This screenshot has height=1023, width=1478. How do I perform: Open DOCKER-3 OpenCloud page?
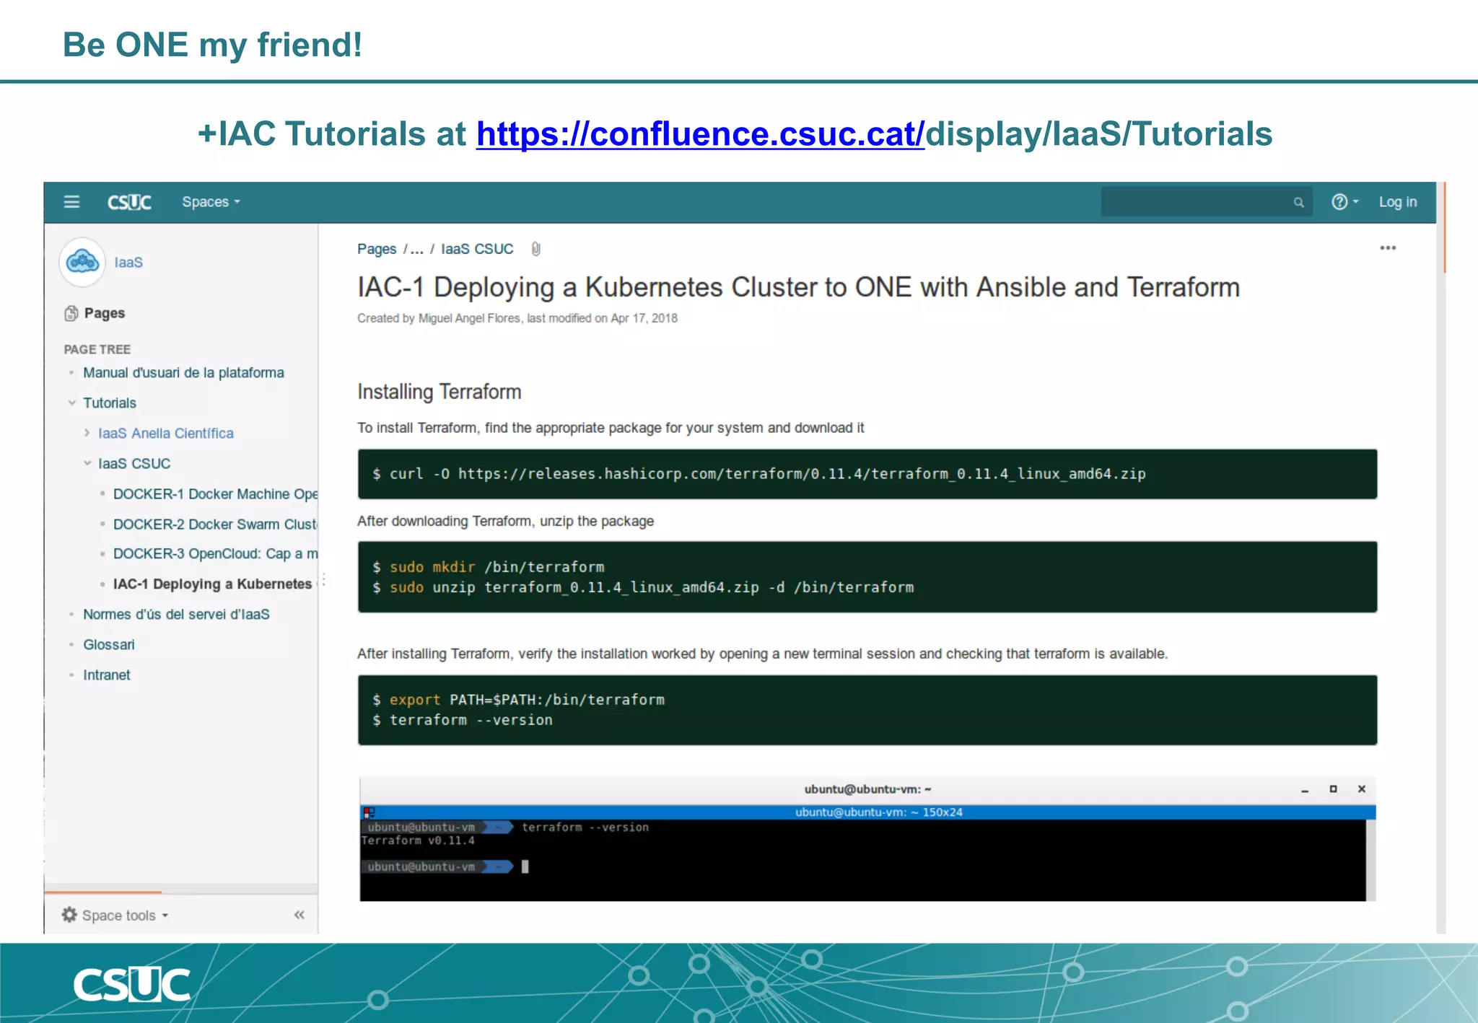215,554
